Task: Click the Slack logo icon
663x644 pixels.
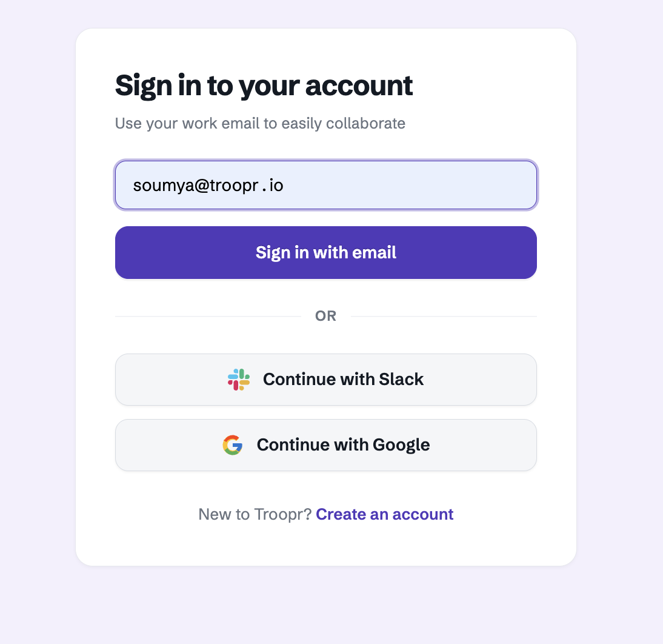Action: coord(239,380)
